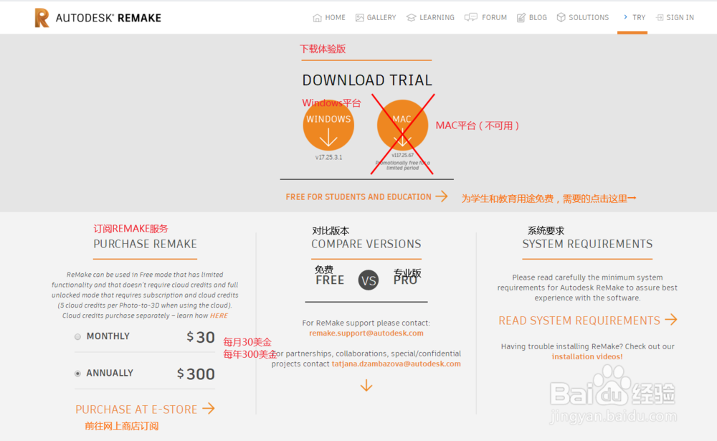
Task: Click the Autodesk ReMake logo
Action: coord(98,18)
